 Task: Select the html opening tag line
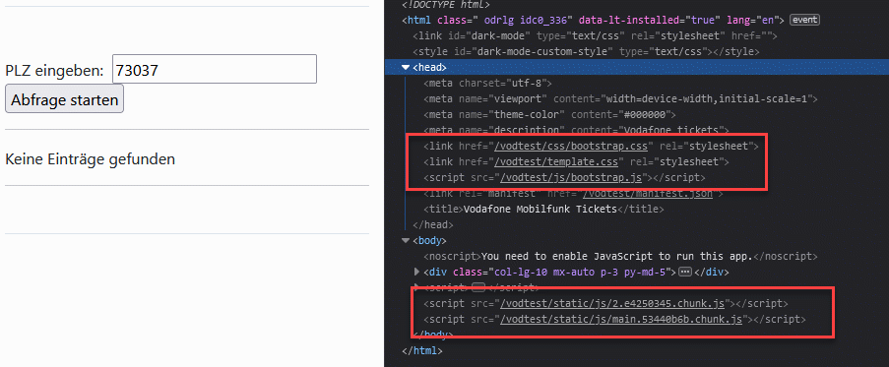tap(593, 20)
